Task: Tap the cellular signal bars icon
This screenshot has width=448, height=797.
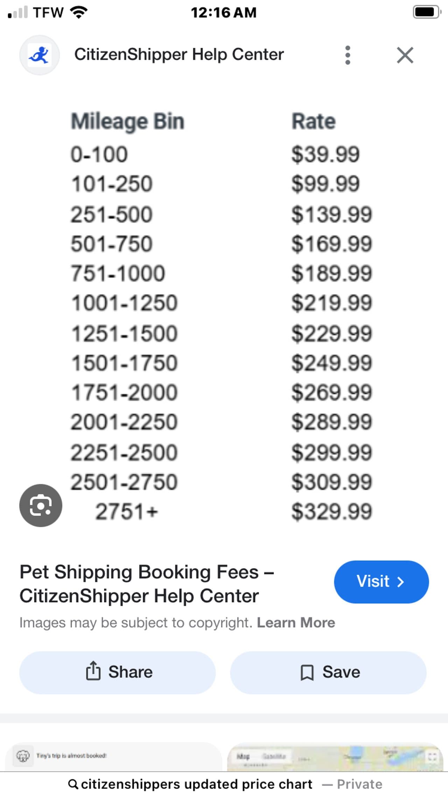Action: (17, 13)
